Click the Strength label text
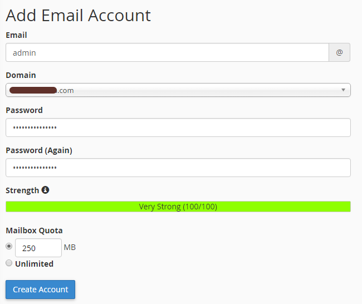The height and width of the screenshot is (304, 362). pyautogui.click(x=22, y=190)
